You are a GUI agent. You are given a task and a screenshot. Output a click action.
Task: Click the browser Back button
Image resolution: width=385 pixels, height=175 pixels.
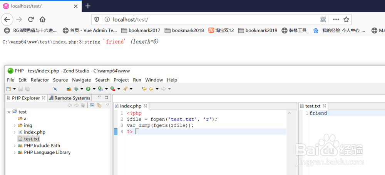pyautogui.click(x=7, y=19)
